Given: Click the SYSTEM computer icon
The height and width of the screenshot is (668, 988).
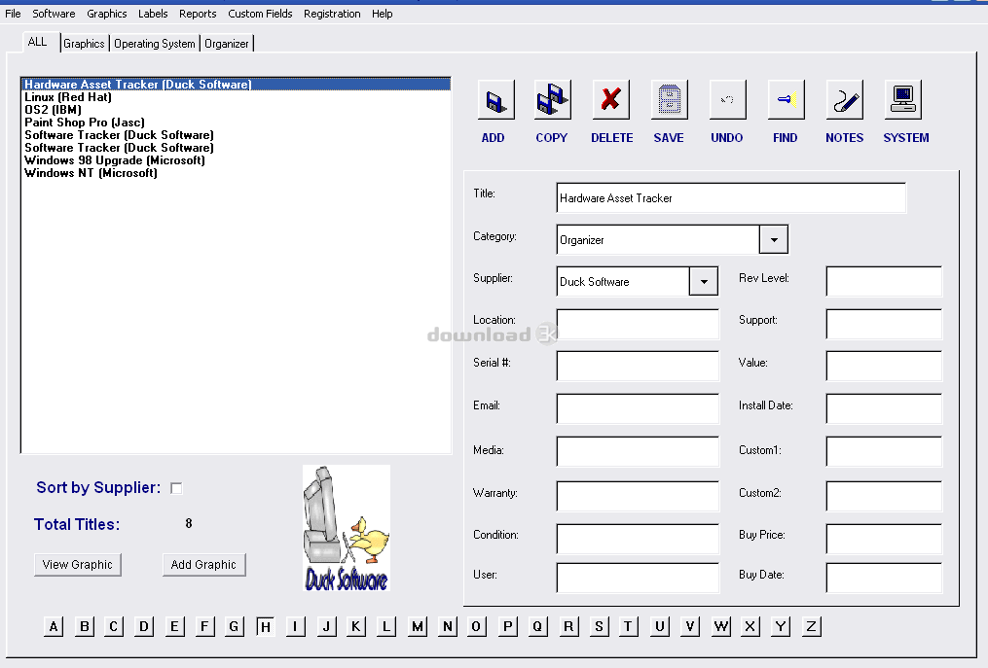Looking at the screenshot, I should pyautogui.click(x=903, y=100).
